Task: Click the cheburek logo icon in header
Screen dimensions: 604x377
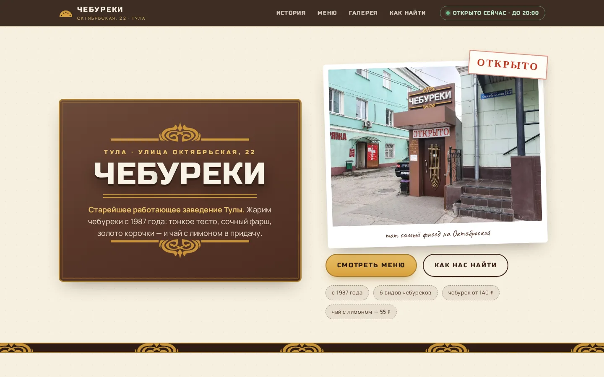Action: click(66, 13)
